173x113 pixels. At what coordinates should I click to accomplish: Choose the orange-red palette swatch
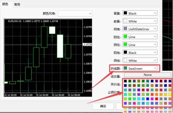click(152, 94)
